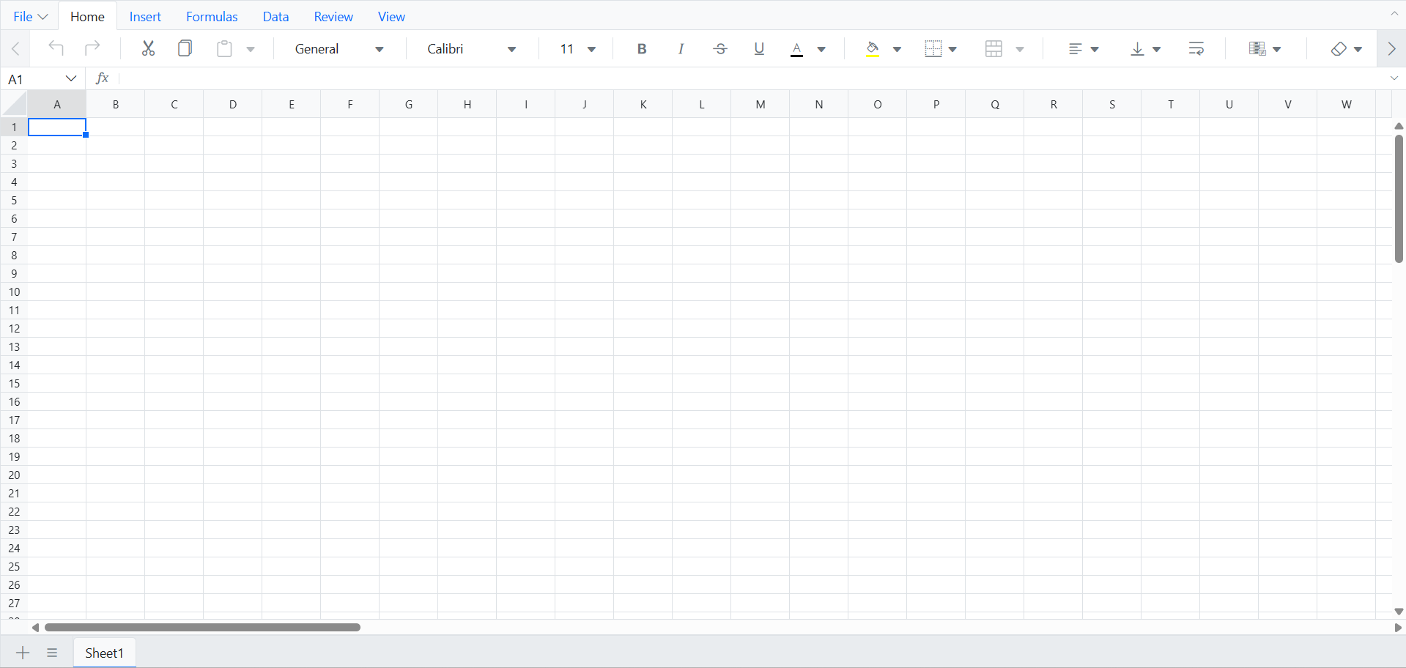Click the Paste clipboard icon
This screenshot has width=1406, height=668.
(224, 48)
